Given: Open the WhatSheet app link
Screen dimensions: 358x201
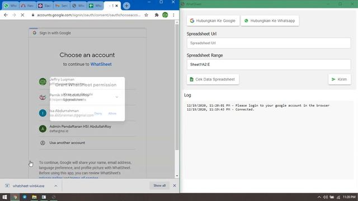Looking at the screenshot, I should pos(101,64).
